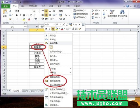
Task: Toggle center alignment on the mini toolbar
Action: (53, 29)
